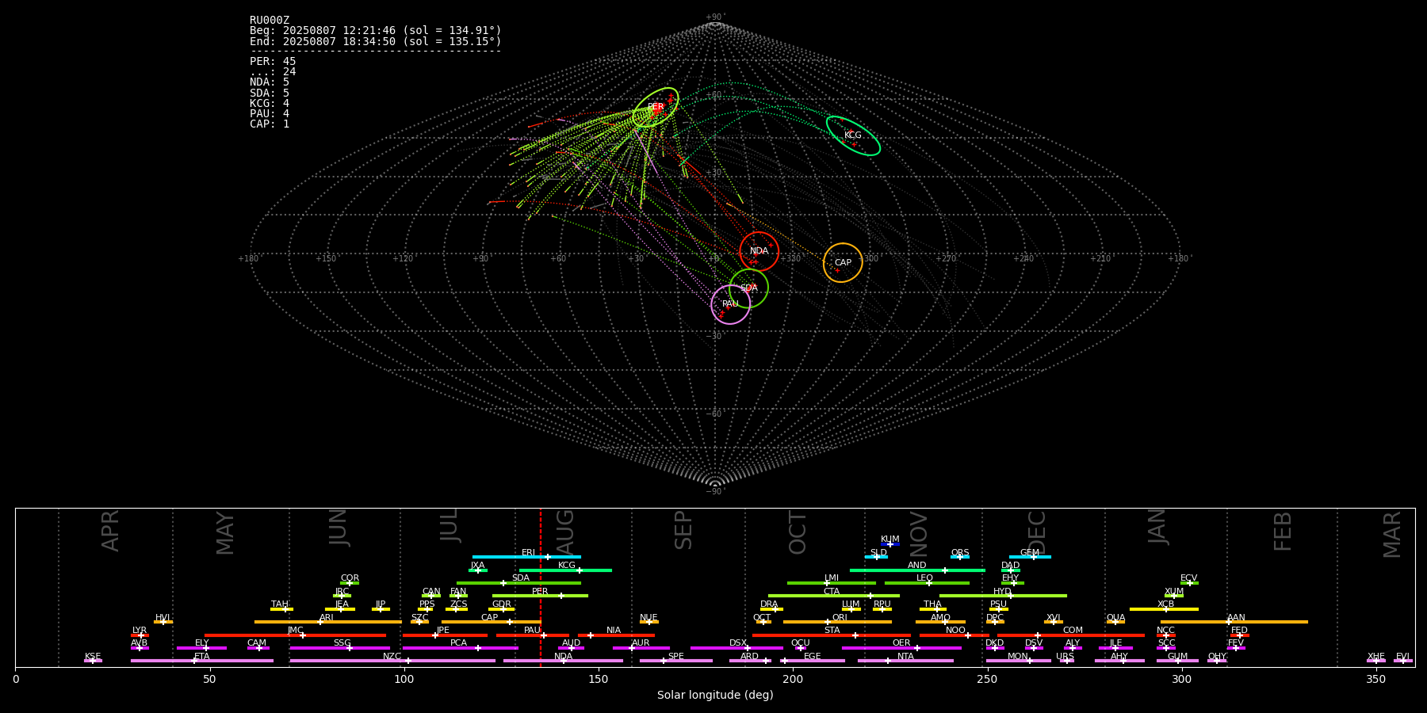Click the red NDA radiant circle

[x=759, y=251]
